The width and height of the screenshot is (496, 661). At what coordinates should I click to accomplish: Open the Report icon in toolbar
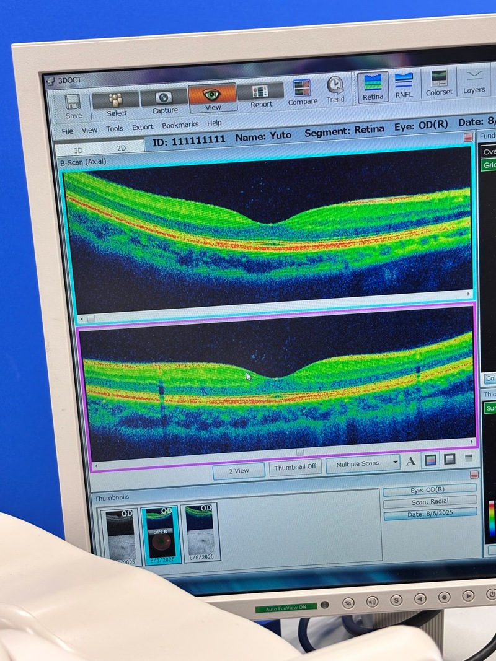(x=261, y=93)
